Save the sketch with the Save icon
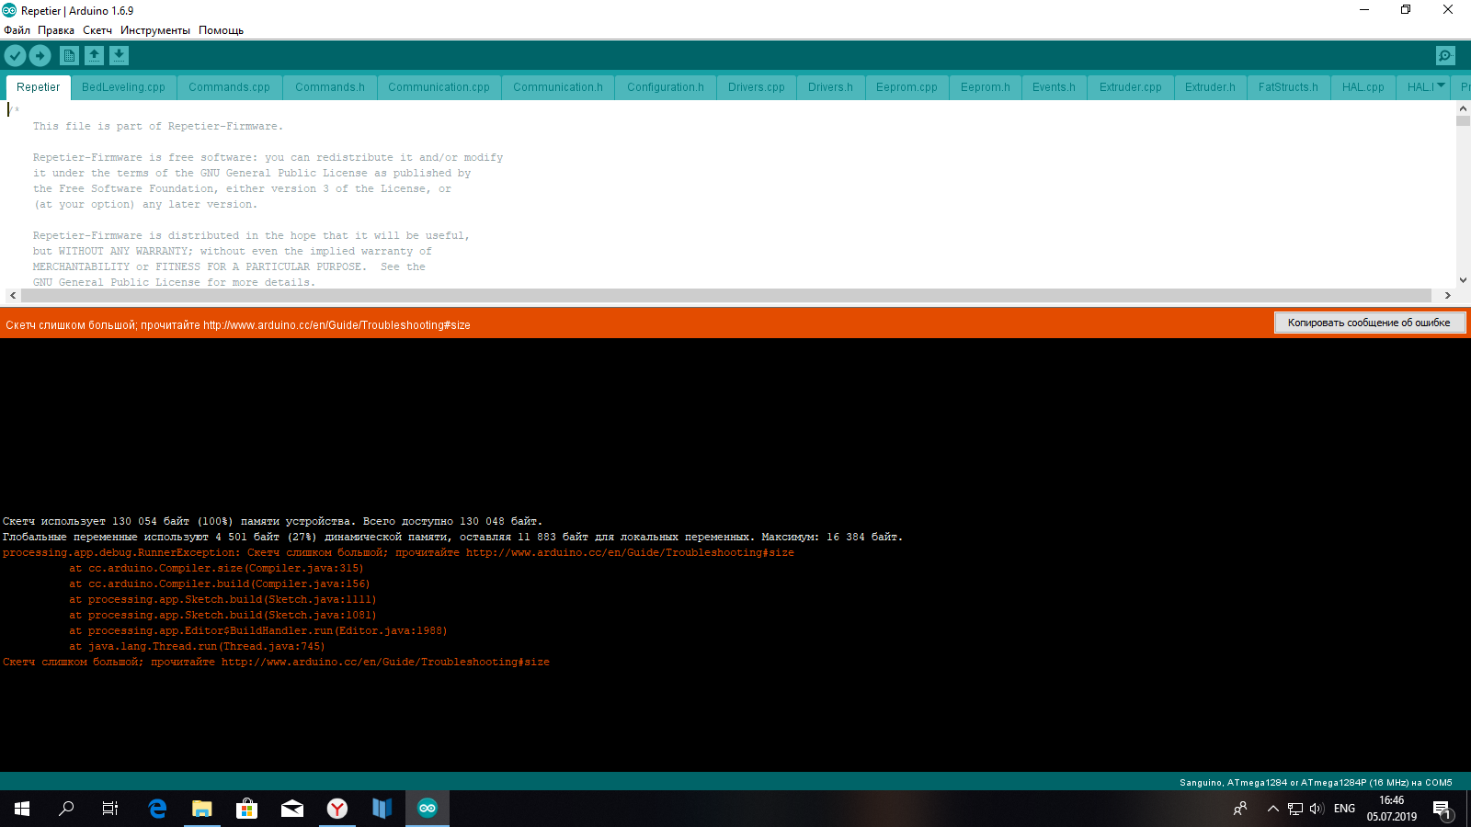 pyautogui.click(x=119, y=56)
